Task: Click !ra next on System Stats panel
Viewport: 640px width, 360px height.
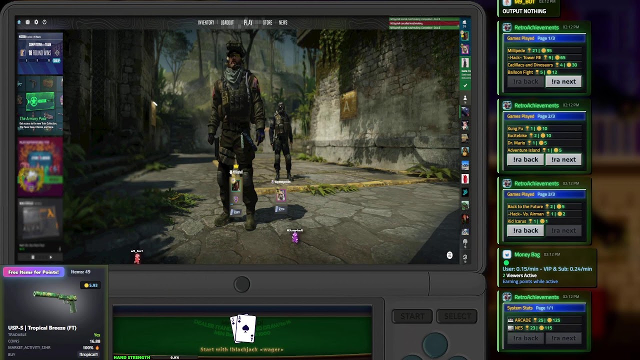Action: (563, 338)
